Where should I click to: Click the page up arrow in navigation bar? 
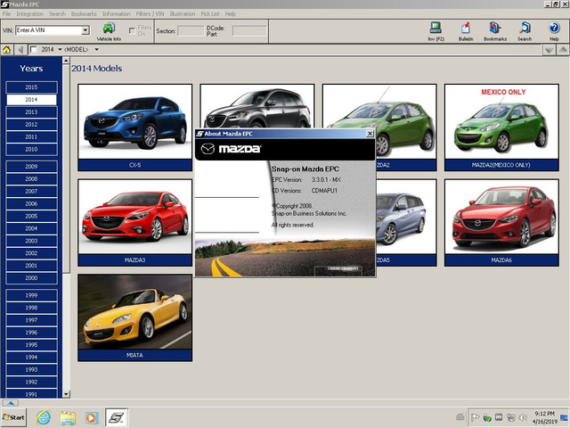562,50
